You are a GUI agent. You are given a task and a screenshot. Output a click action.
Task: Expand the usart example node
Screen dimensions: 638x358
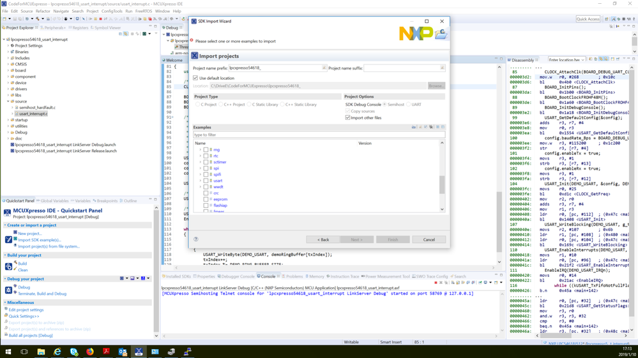click(x=200, y=181)
